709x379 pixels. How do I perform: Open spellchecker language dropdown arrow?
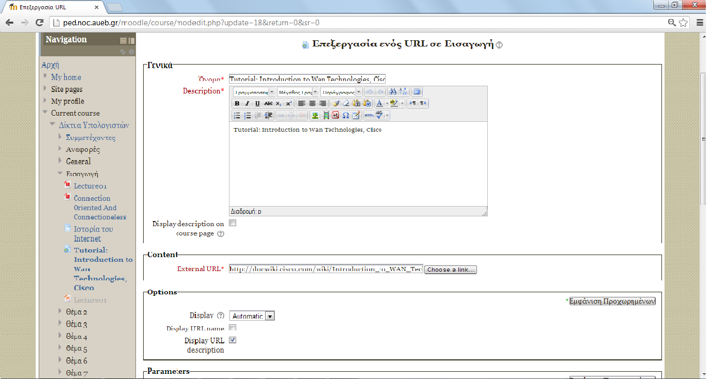click(387, 115)
